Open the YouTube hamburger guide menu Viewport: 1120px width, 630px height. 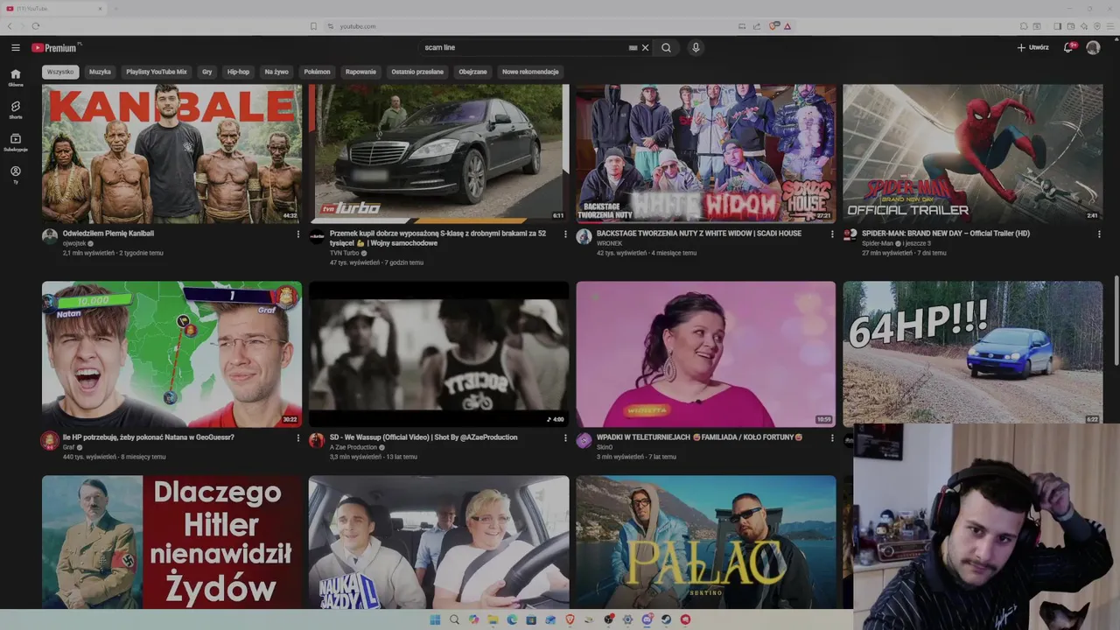(x=16, y=47)
